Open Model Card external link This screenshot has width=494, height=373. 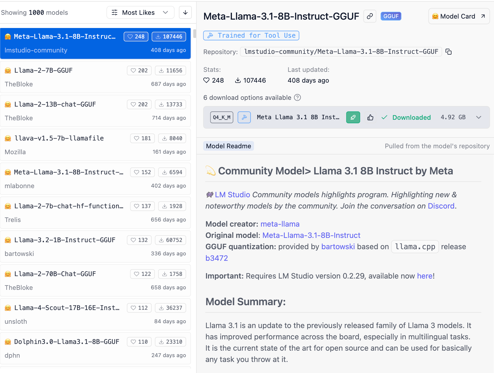[x=459, y=16]
